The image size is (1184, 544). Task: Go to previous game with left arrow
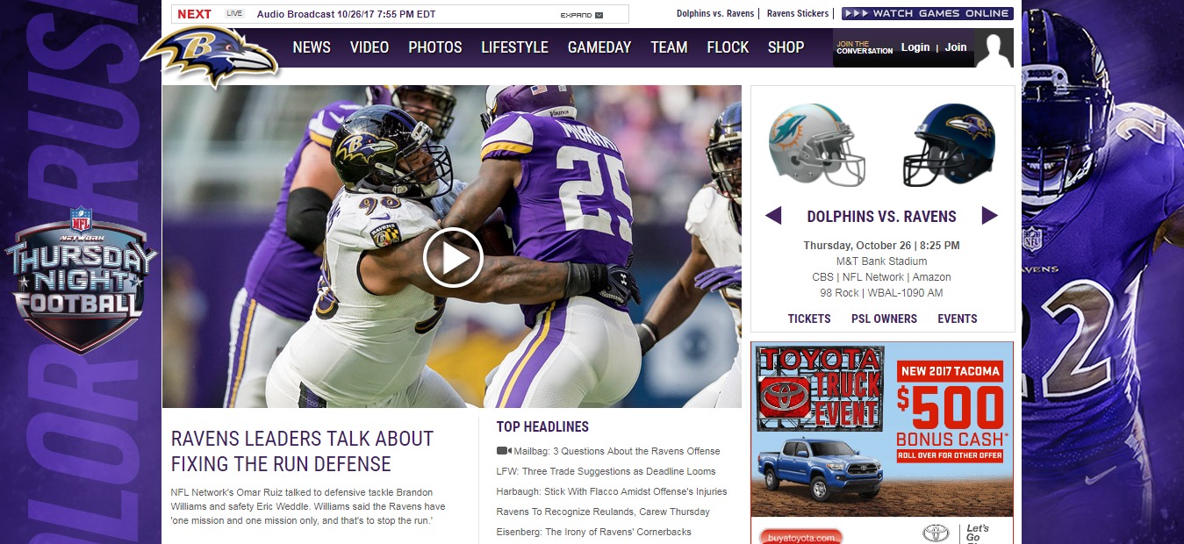773,216
